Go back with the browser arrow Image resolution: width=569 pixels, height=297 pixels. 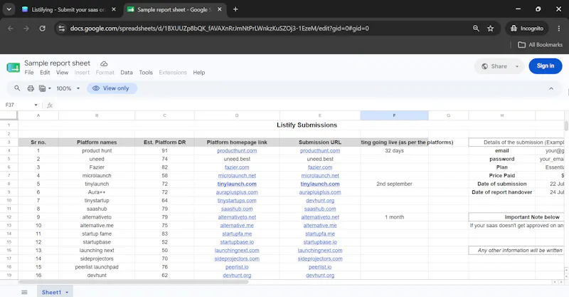click(11, 28)
